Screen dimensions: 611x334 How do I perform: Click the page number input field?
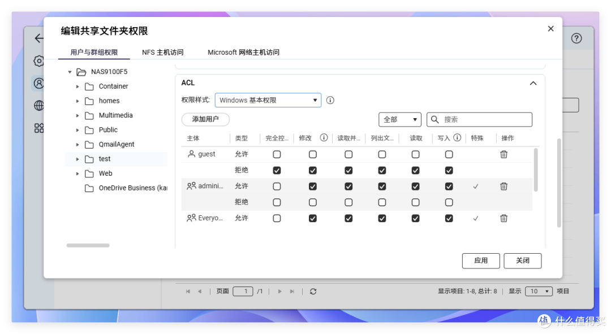(x=243, y=291)
